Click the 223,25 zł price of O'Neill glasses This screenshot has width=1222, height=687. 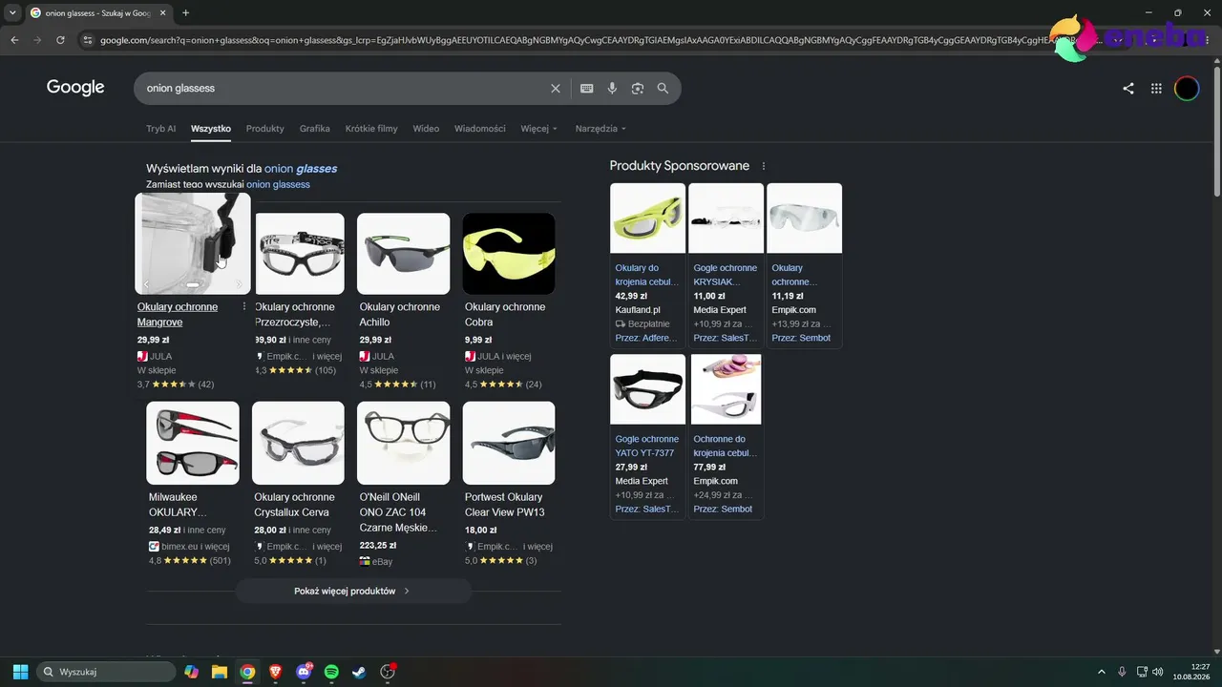378,546
